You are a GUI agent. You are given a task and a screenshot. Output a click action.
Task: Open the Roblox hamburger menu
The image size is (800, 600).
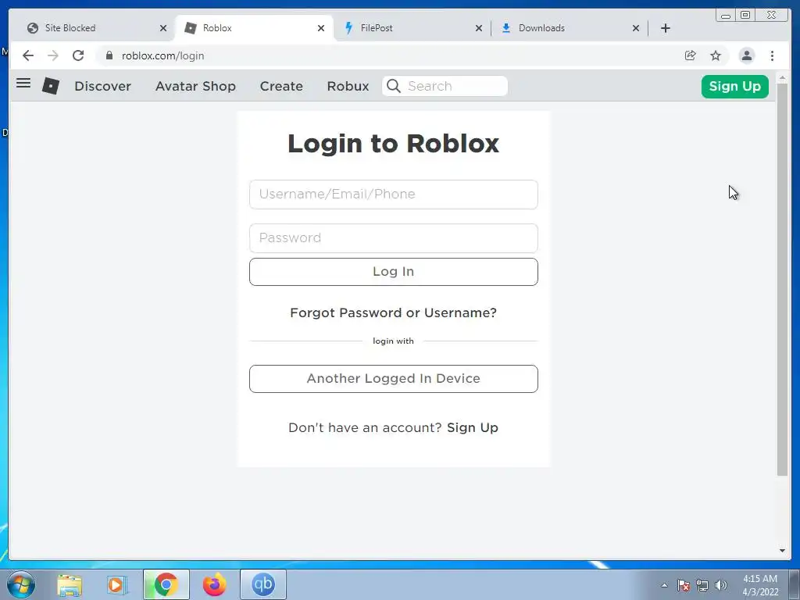pyautogui.click(x=23, y=83)
